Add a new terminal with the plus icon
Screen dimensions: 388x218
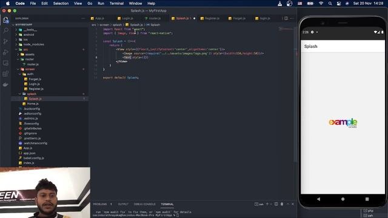point(267,204)
